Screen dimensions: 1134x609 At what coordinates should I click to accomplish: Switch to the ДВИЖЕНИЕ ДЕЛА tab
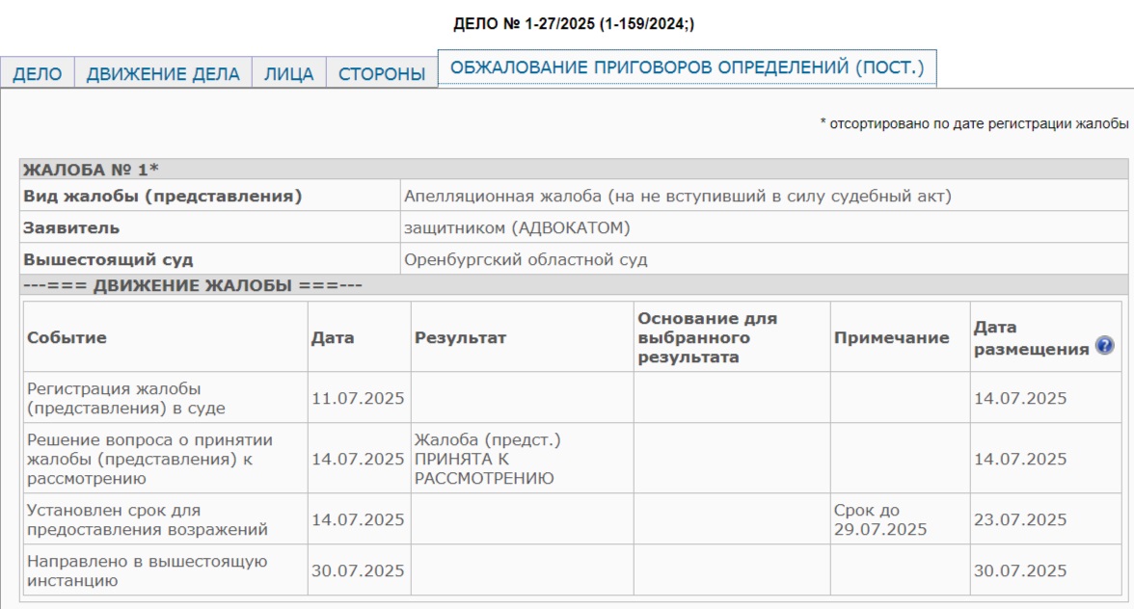coord(163,74)
